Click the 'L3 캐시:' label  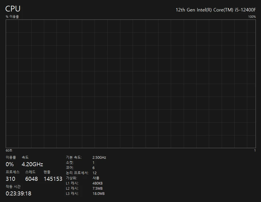[72, 193]
